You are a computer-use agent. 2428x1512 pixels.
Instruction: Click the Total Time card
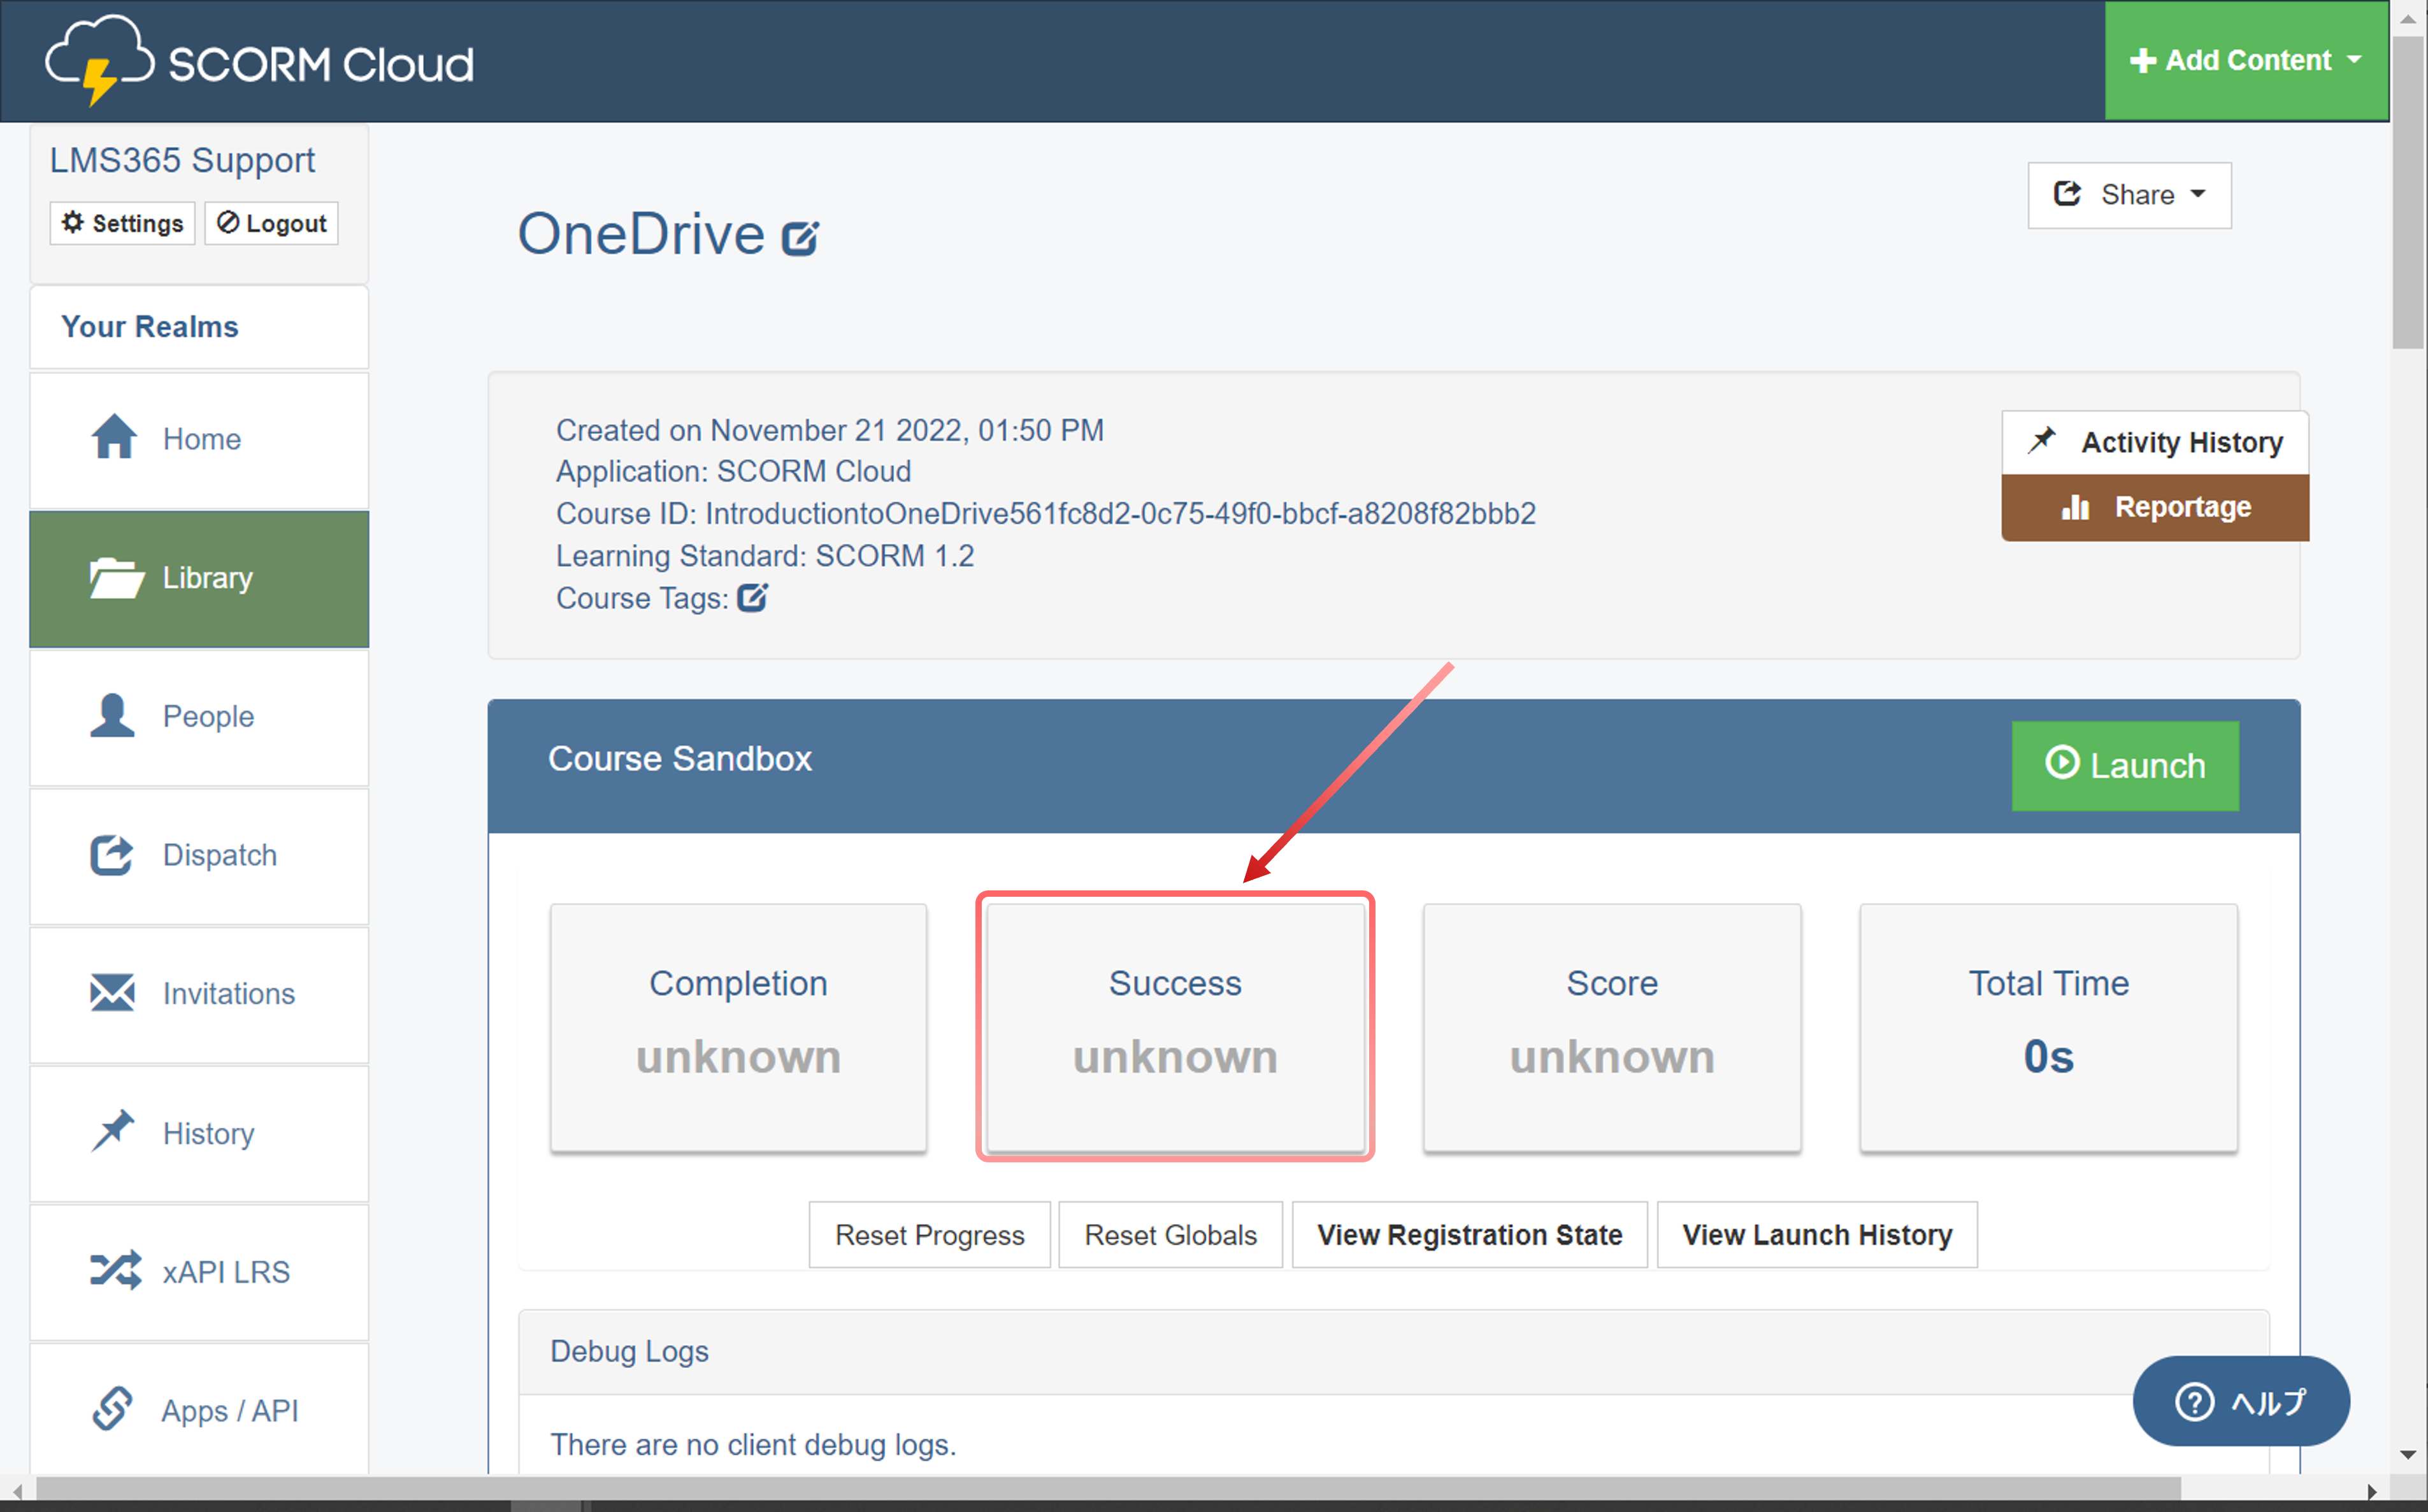click(x=2048, y=1027)
